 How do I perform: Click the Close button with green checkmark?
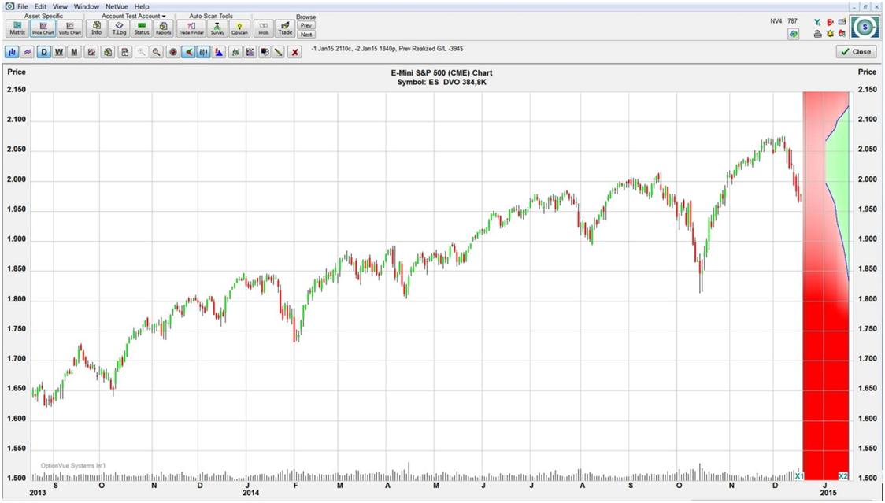click(x=856, y=51)
